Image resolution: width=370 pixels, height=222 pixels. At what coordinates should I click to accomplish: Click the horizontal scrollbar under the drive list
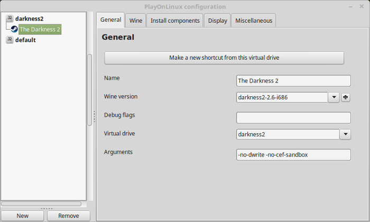point(41,203)
